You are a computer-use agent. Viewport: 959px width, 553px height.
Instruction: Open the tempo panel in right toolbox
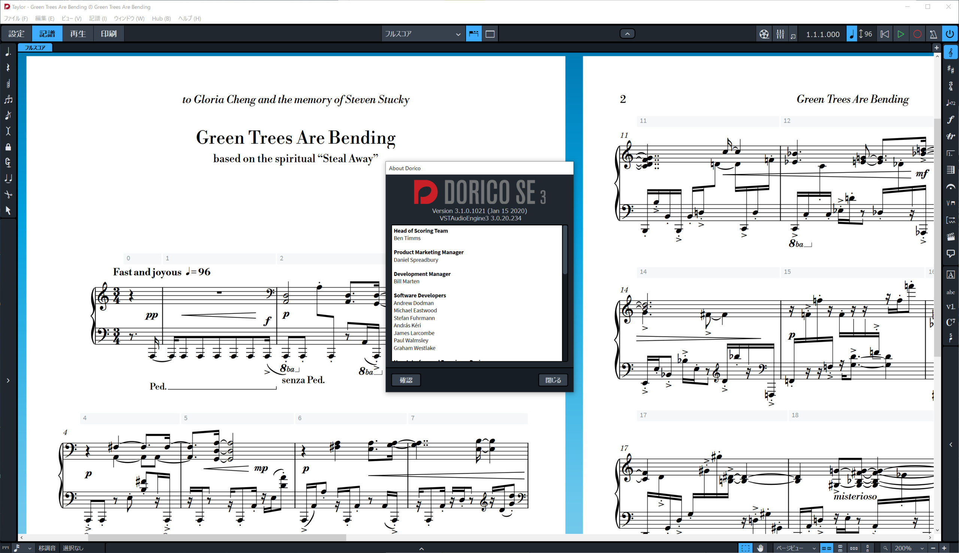[x=951, y=103]
